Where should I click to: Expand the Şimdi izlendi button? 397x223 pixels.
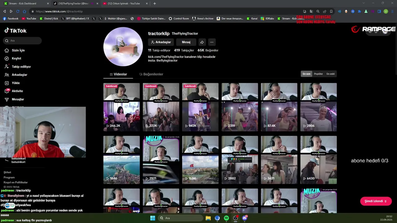[x=376, y=201]
